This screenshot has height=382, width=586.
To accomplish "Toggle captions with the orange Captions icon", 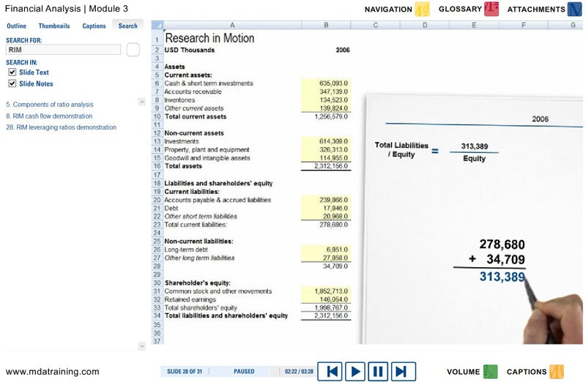I will (557, 372).
